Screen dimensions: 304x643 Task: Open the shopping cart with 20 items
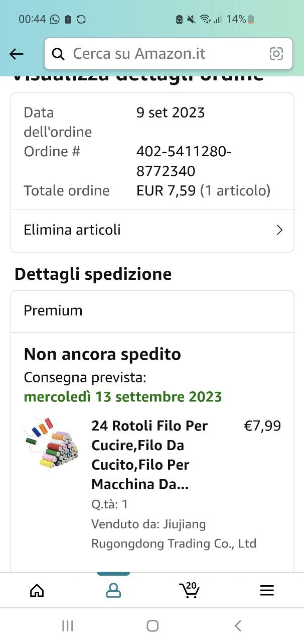(x=189, y=590)
